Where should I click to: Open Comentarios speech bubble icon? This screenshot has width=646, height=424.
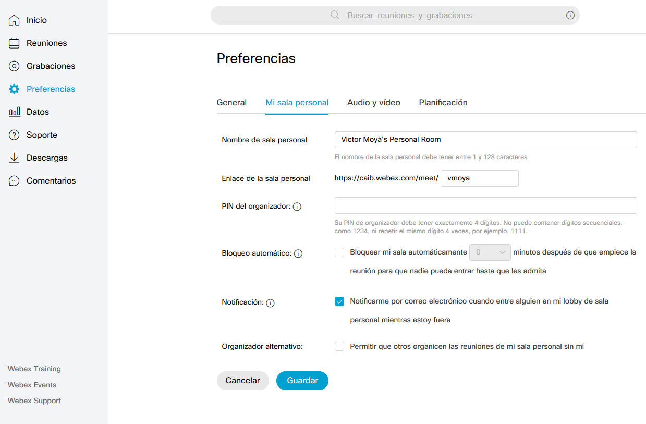[x=14, y=181]
